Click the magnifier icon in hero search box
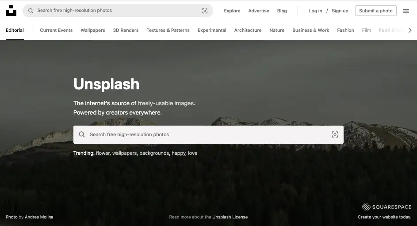This screenshot has width=417, height=226. pyautogui.click(x=82, y=134)
